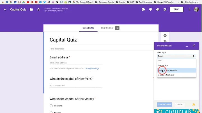Open the Tech Resources bookmark folder
Screen dimensions: 202x113
pyautogui.click(x=144, y=2)
